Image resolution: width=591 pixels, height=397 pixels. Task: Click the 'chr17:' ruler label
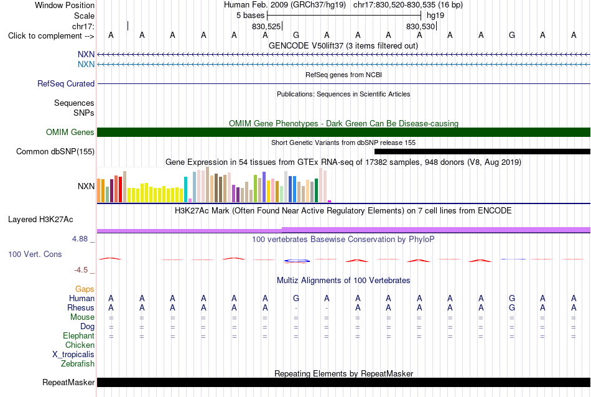coord(83,26)
